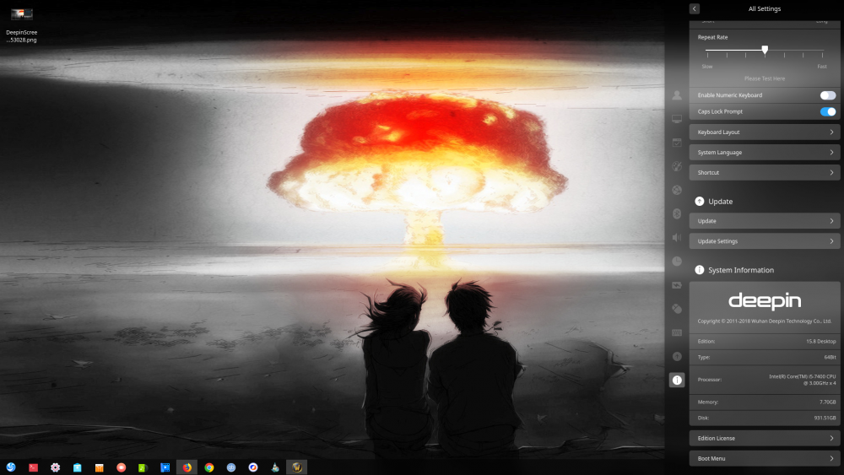
Task: Click the 931.51GB disk value
Action: pyautogui.click(x=825, y=418)
